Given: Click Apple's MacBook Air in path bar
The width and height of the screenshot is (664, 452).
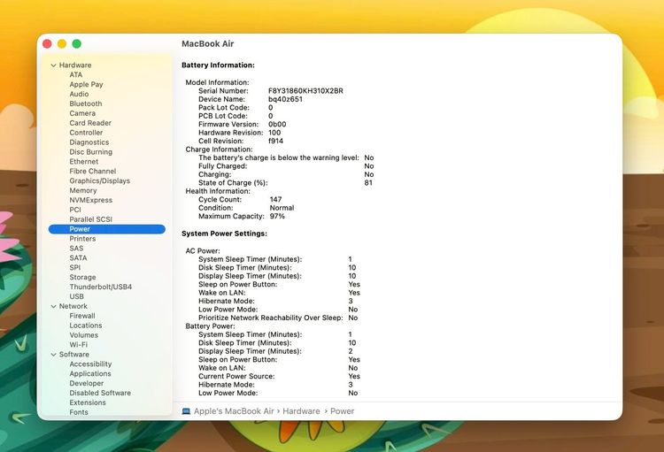Looking at the screenshot, I should click(x=234, y=411).
